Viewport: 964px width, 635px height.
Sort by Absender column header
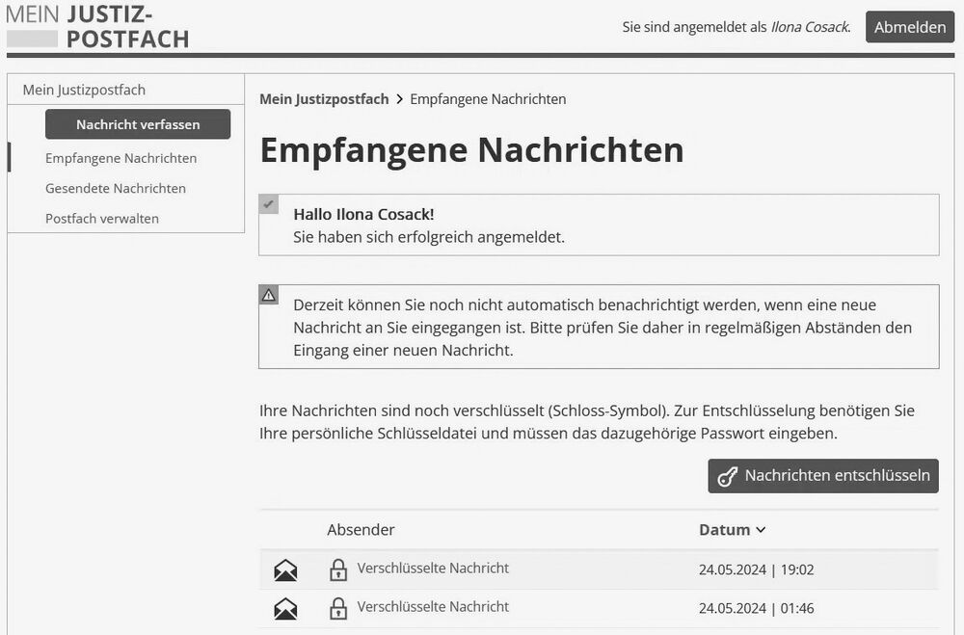point(361,529)
